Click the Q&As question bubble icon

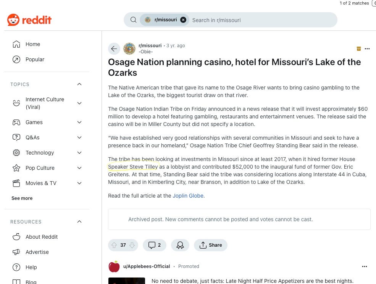pos(16,138)
